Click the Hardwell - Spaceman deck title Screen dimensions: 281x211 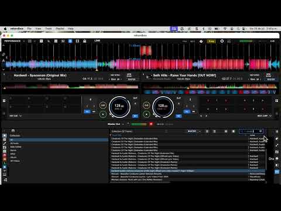[x=40, y=75]
